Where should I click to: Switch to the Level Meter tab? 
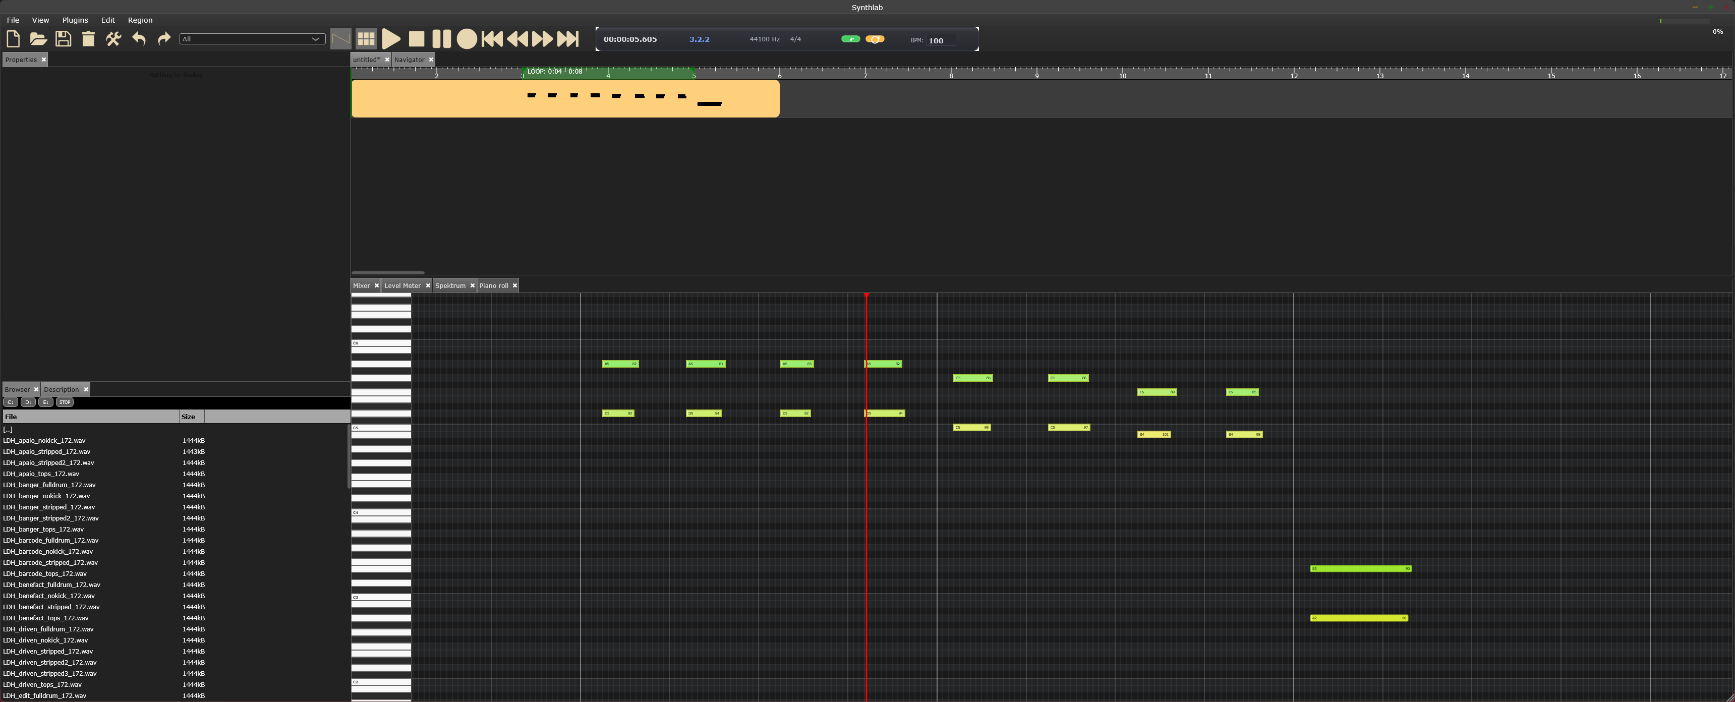click(402, 285)
